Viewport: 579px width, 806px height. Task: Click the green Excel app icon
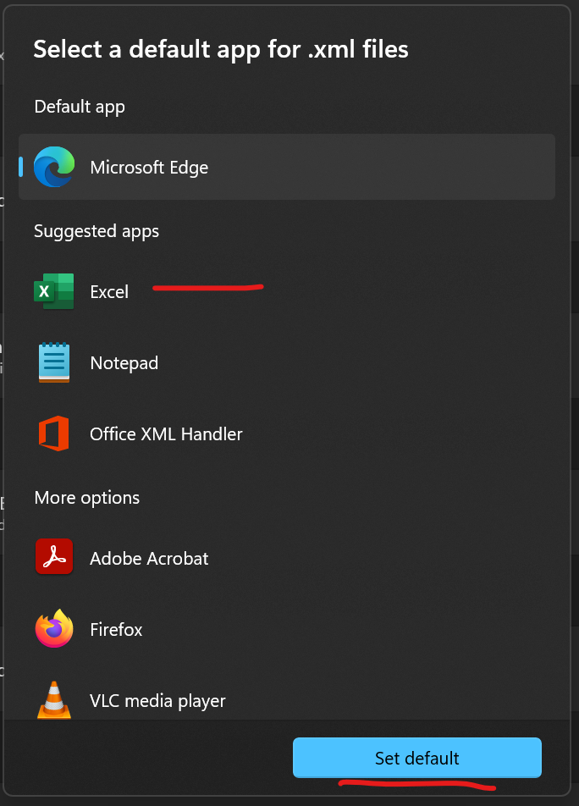click(x=54, y=291)
